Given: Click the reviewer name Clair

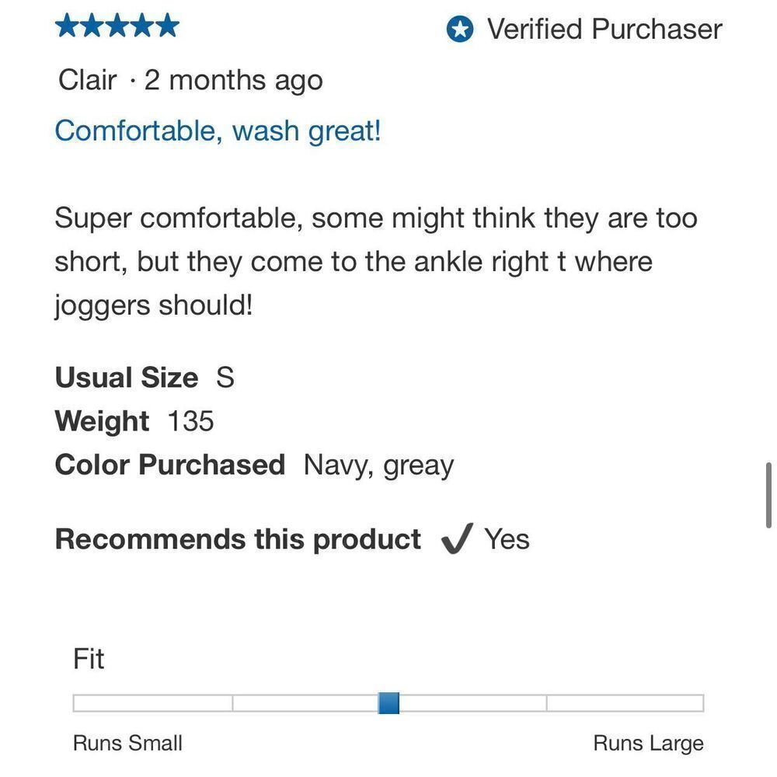Looking at the screenshot, I should coord(87,80).
